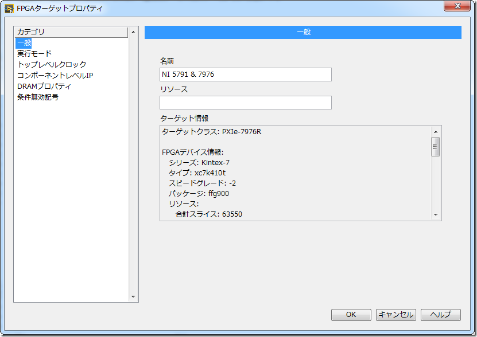Click the キャンセル button
The height and width of the screenshot is (337, 477).
pyautogui.click(x=395, y=315)
